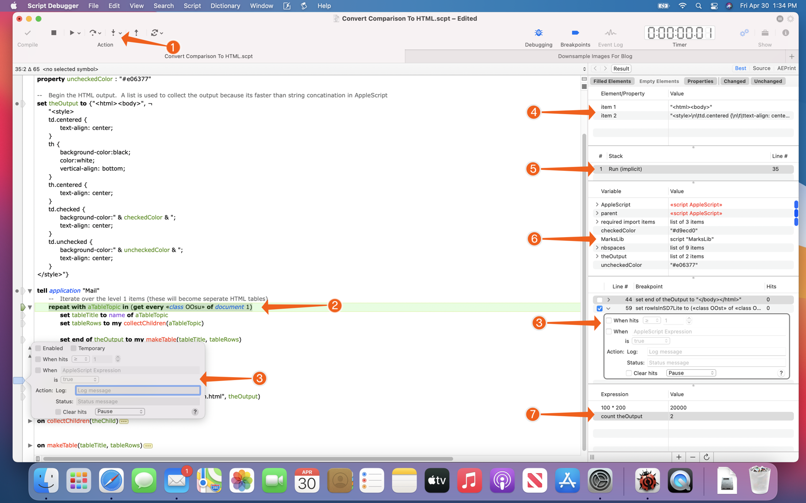The width and height of the screenshot is (806, 503).
Task: Expand the AppleScript variable row
Action: (x=597, y=204)
